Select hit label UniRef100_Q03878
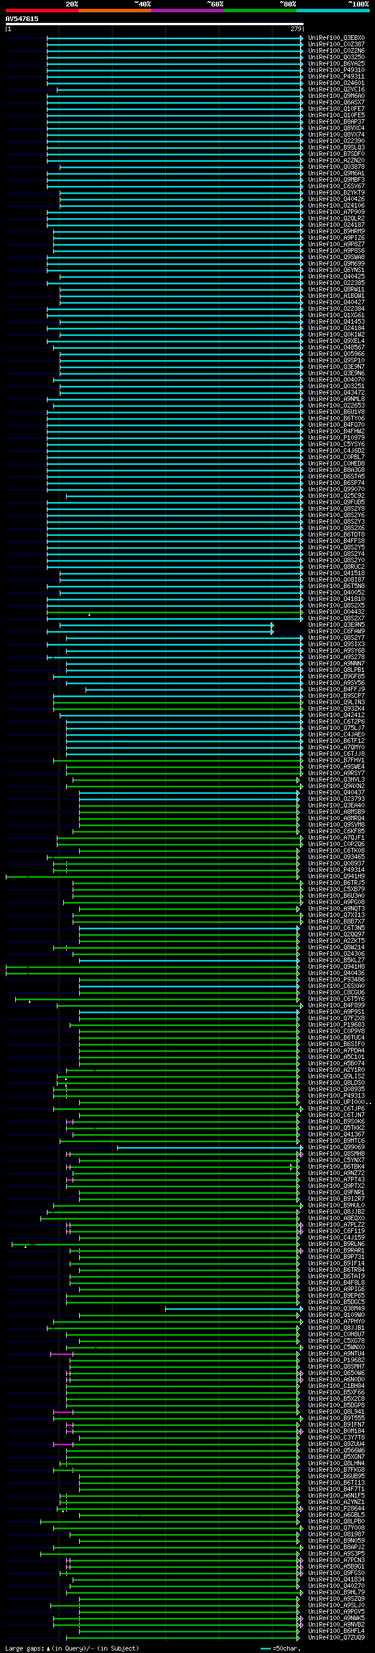375x1653 pixels. (x=336, y=167)
